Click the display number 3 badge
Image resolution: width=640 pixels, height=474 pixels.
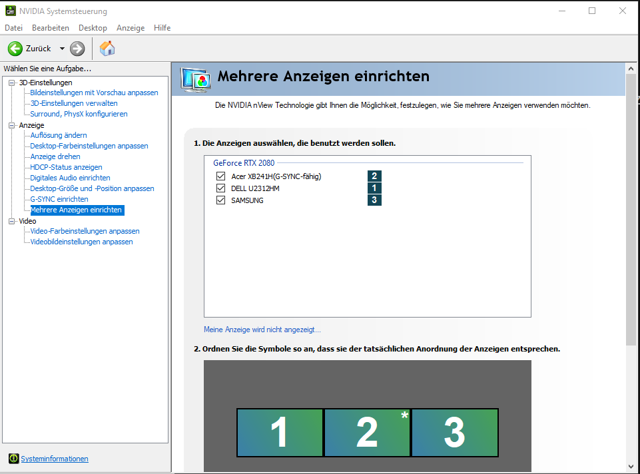coord(374,200)
